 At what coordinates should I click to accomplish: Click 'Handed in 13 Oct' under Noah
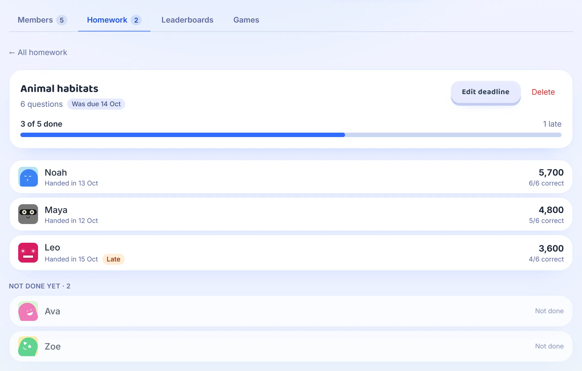pyautogui.click(x=71, y=183)
